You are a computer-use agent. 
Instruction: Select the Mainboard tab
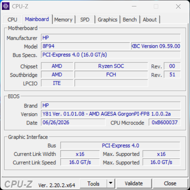tap(37, 19)
